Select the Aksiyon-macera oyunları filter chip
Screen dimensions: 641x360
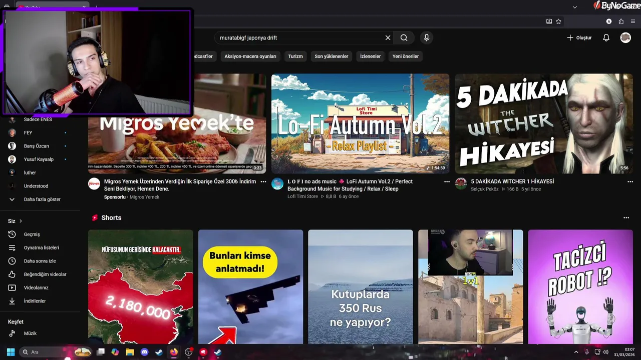(x=250, y=56)
